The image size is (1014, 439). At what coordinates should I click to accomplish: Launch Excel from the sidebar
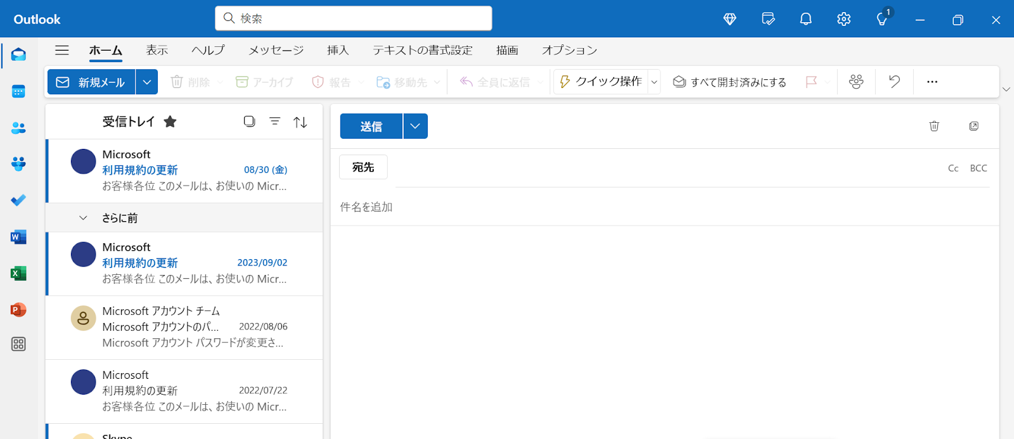(x=18, y=273)
